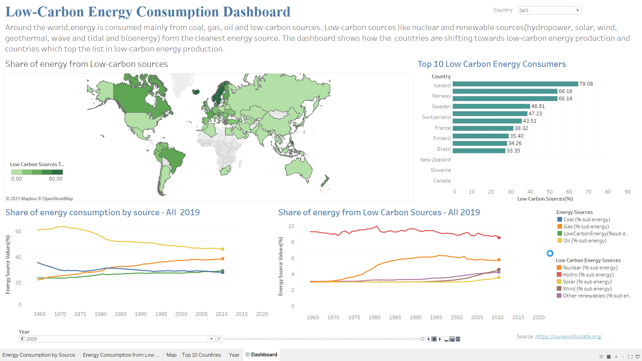Screen dimensions: 642x361
Task: Click the next-year stepper arrow beside Year dropdown
Action: pyautogui.click(x=219, y=339)
